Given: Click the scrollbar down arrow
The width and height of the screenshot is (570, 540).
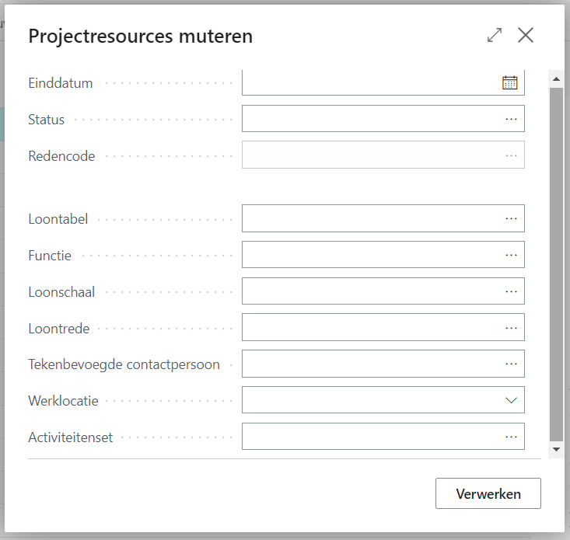Looking at the screenshot, I should [x=556, y=449].
